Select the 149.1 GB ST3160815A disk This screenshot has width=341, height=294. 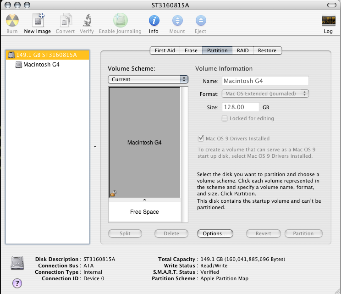tap(47, 55)
